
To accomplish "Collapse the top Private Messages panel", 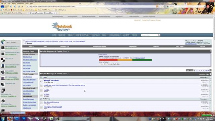I will tap(210, 51).
